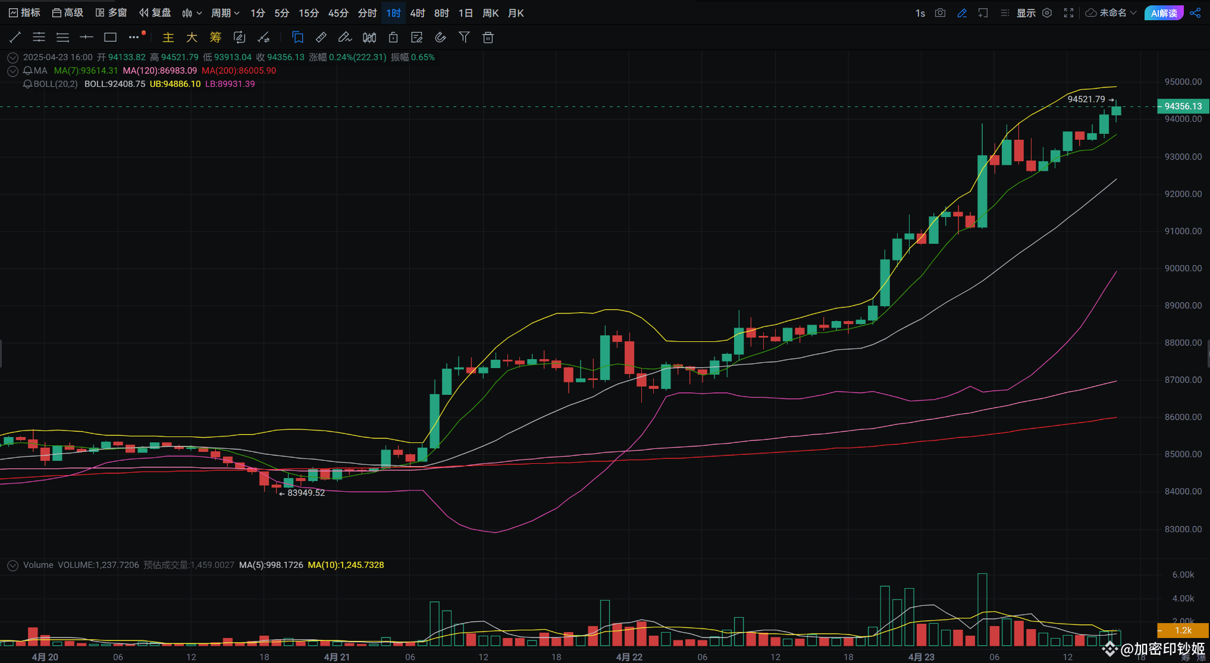The image size is (1210, 663).
Task: Click the share chart icon
Action: 1196,12
